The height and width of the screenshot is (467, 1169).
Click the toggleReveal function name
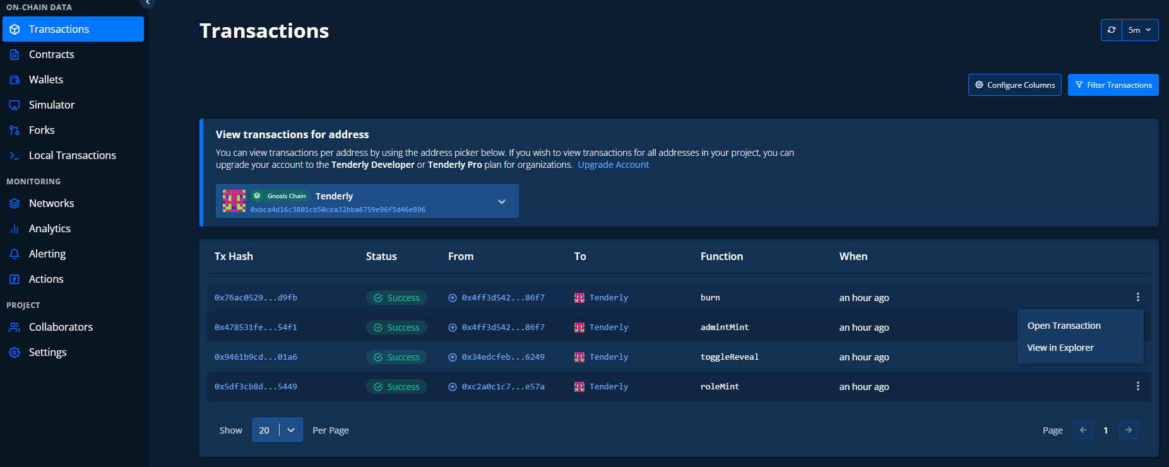point(730,357)
